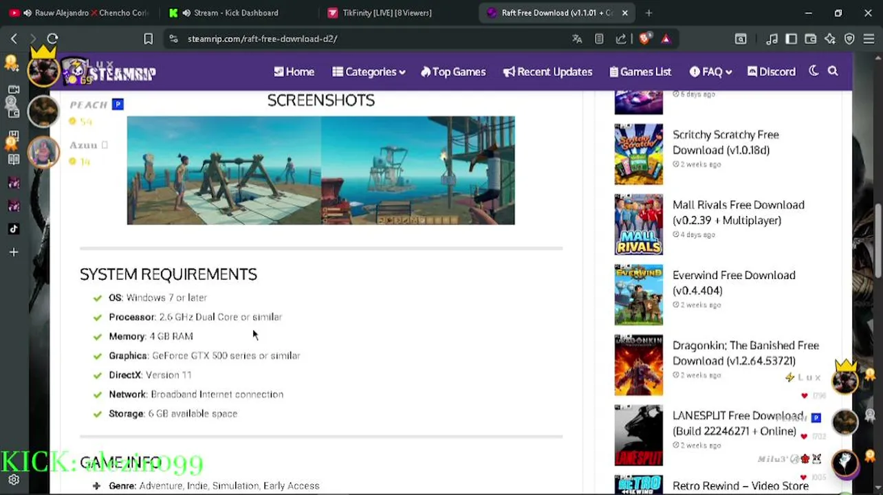The image size is (883, 495).
Task: Click the Brave Rewards triangle icon
Action: (666, 39)
